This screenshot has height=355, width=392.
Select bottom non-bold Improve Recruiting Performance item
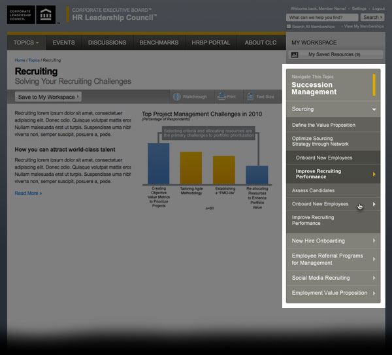pos(333,220)
